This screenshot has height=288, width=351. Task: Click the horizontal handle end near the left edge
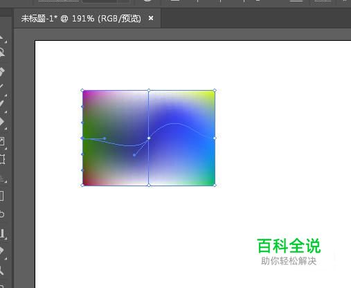(x=105, y=138)
